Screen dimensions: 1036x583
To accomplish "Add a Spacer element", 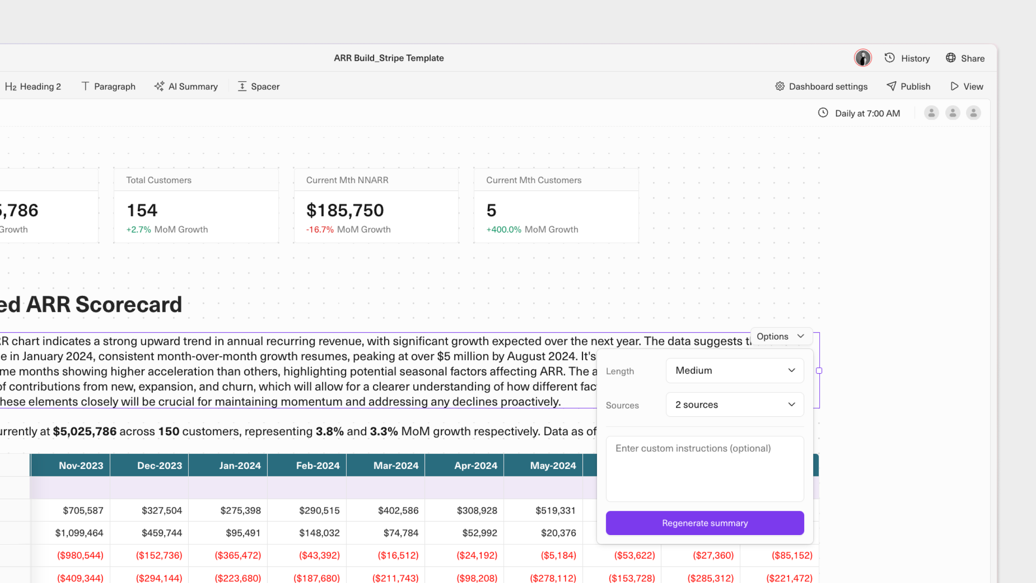I will click(x=259, y=86).
